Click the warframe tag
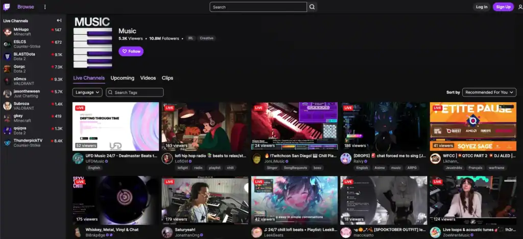523x239 pixels. (496, 168)
